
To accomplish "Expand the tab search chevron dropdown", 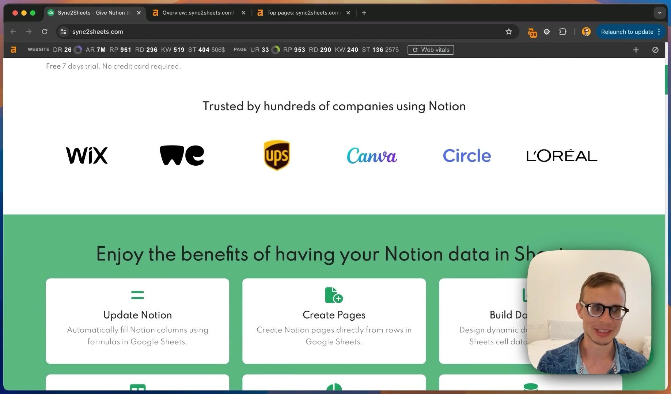I will [x=660, y=13].
